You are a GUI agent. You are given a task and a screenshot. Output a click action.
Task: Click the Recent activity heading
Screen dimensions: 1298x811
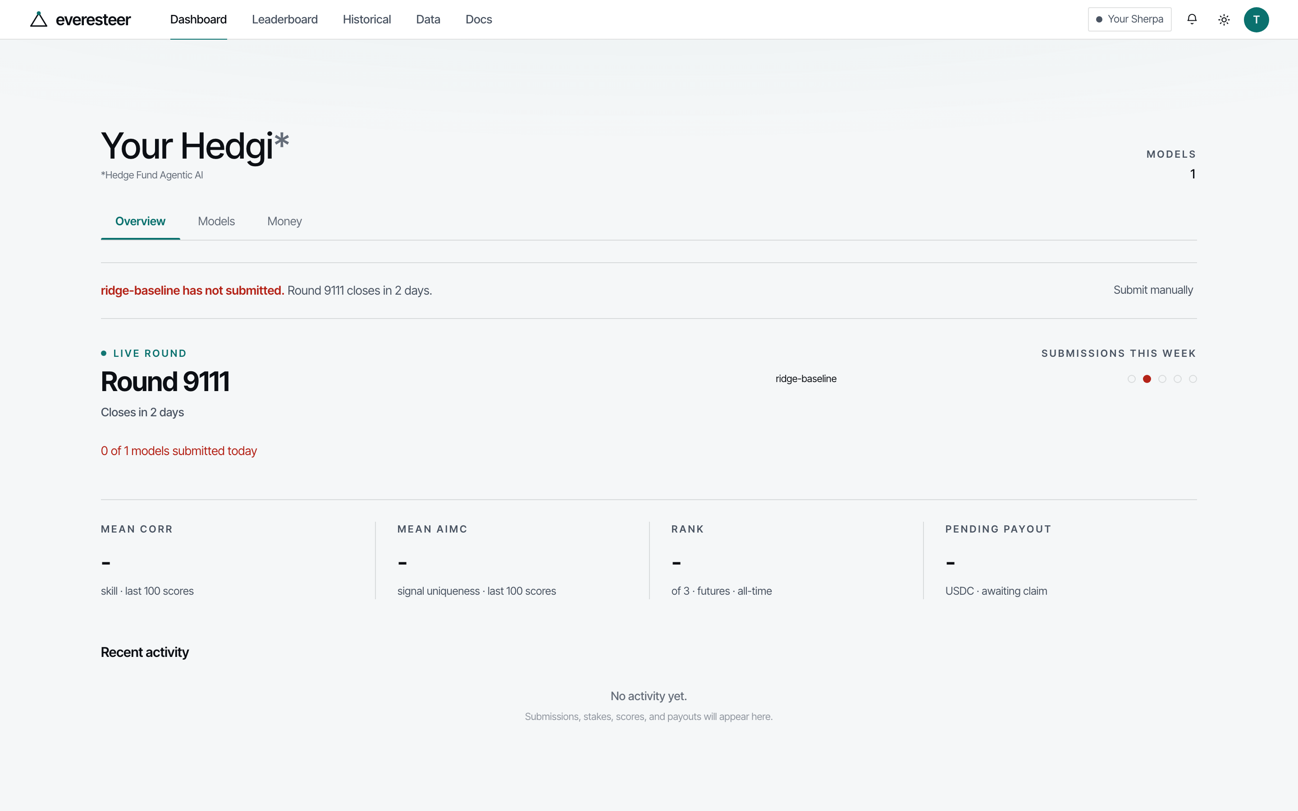[145, 652]
